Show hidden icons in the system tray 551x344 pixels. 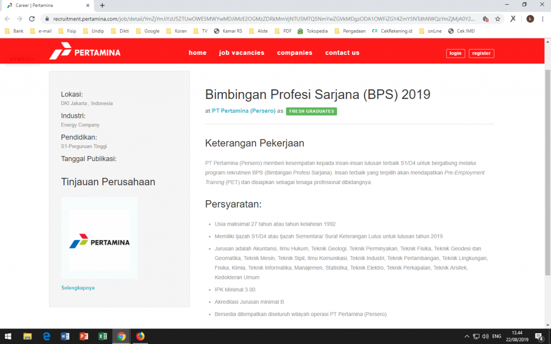point(466,336)
